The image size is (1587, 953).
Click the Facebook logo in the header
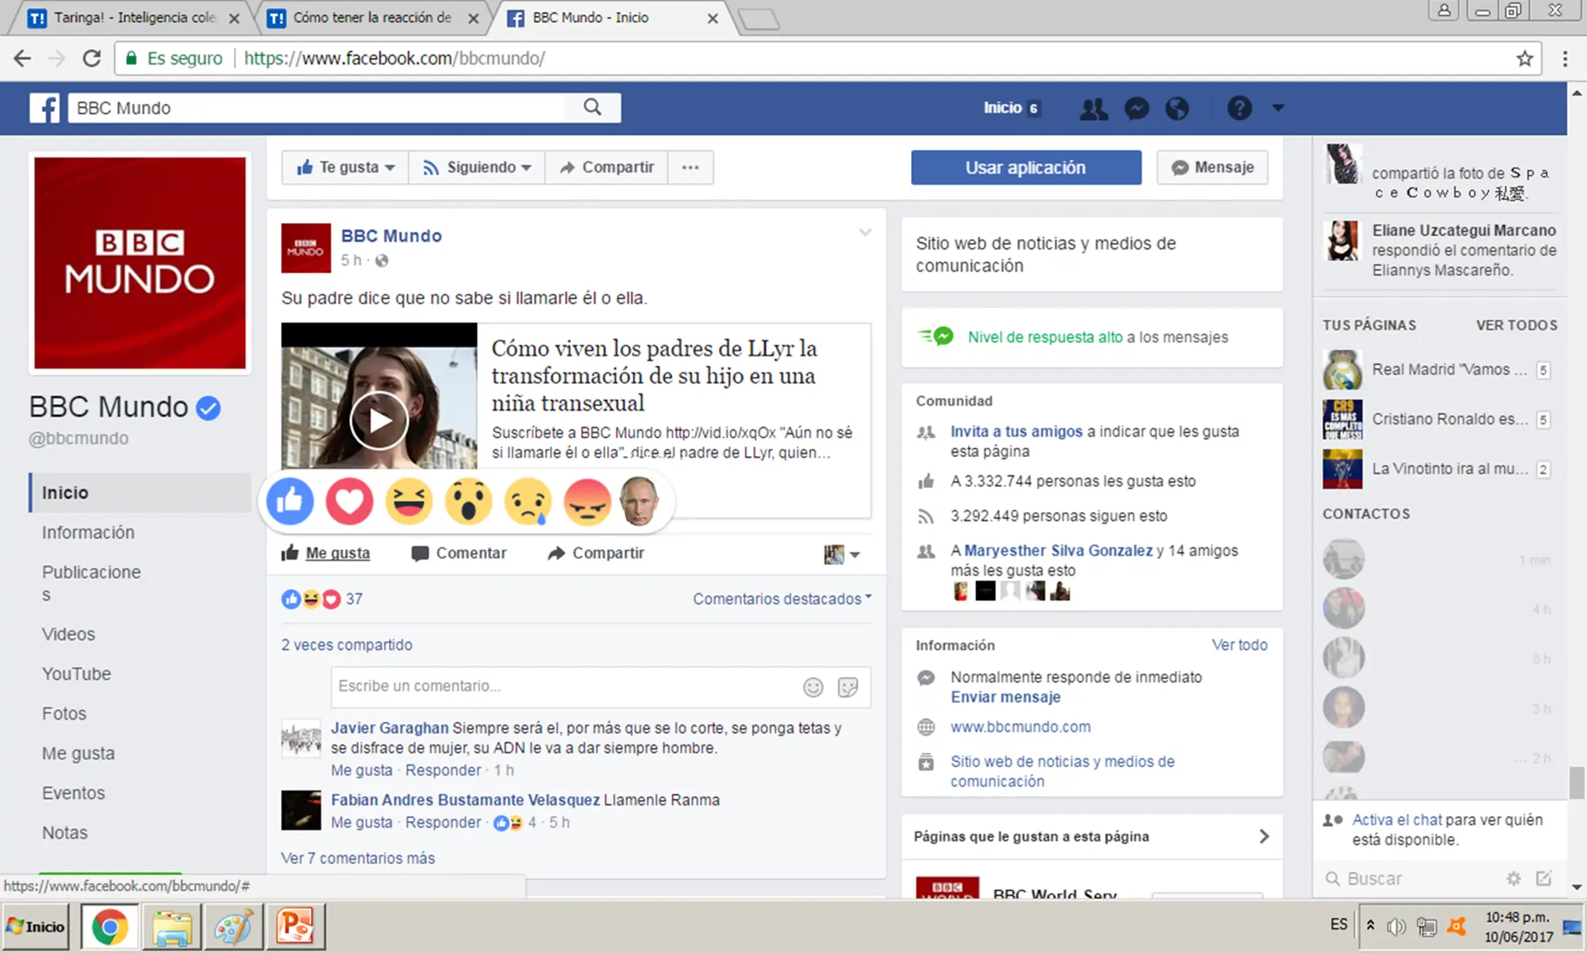coord(44,108)
